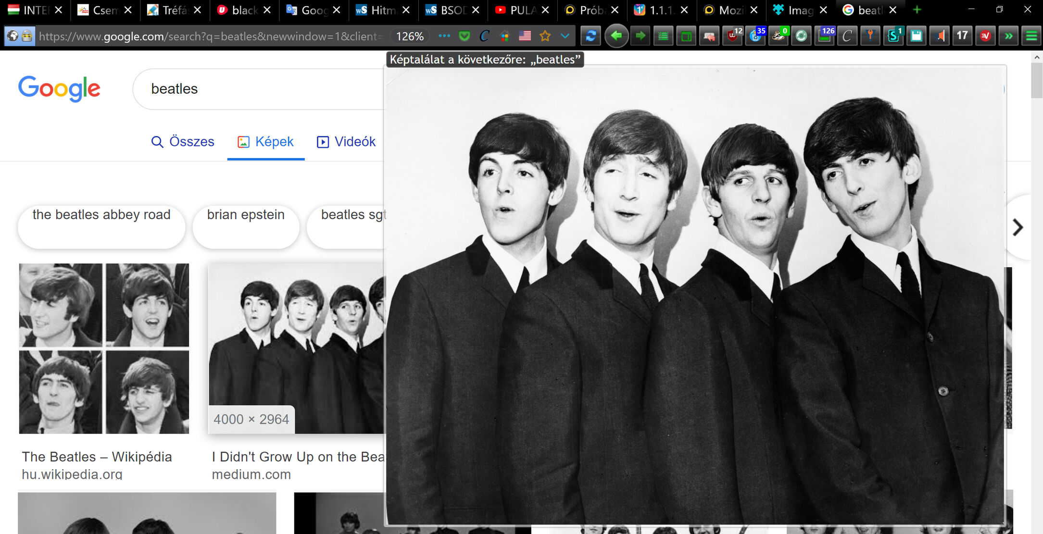1043x534 pixels.
Task: Click the URL address bar text
Action: click(x=211, y=37)
